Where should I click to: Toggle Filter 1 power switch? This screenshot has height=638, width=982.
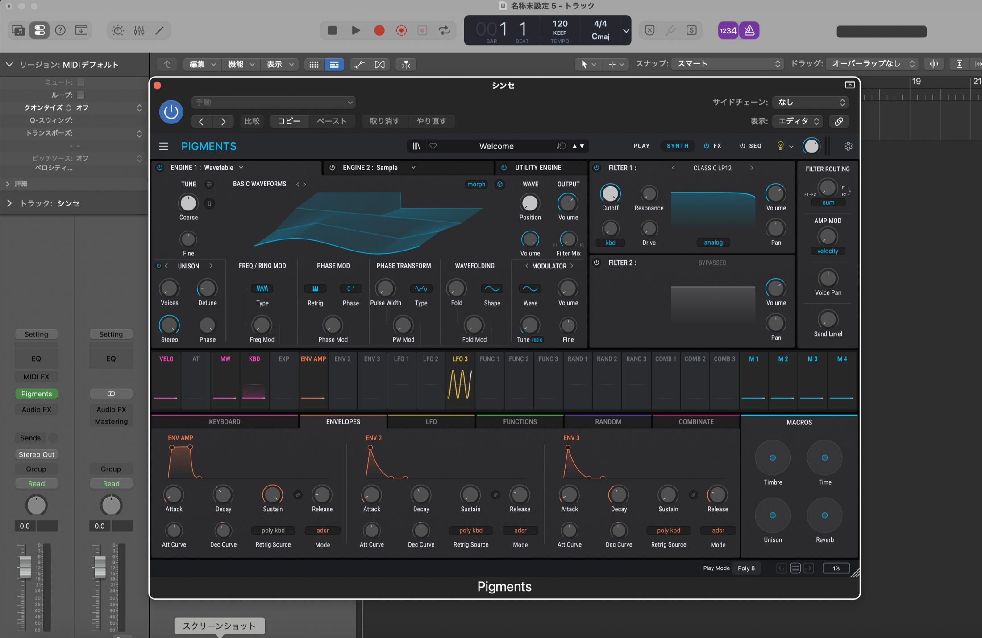[596, 168]
